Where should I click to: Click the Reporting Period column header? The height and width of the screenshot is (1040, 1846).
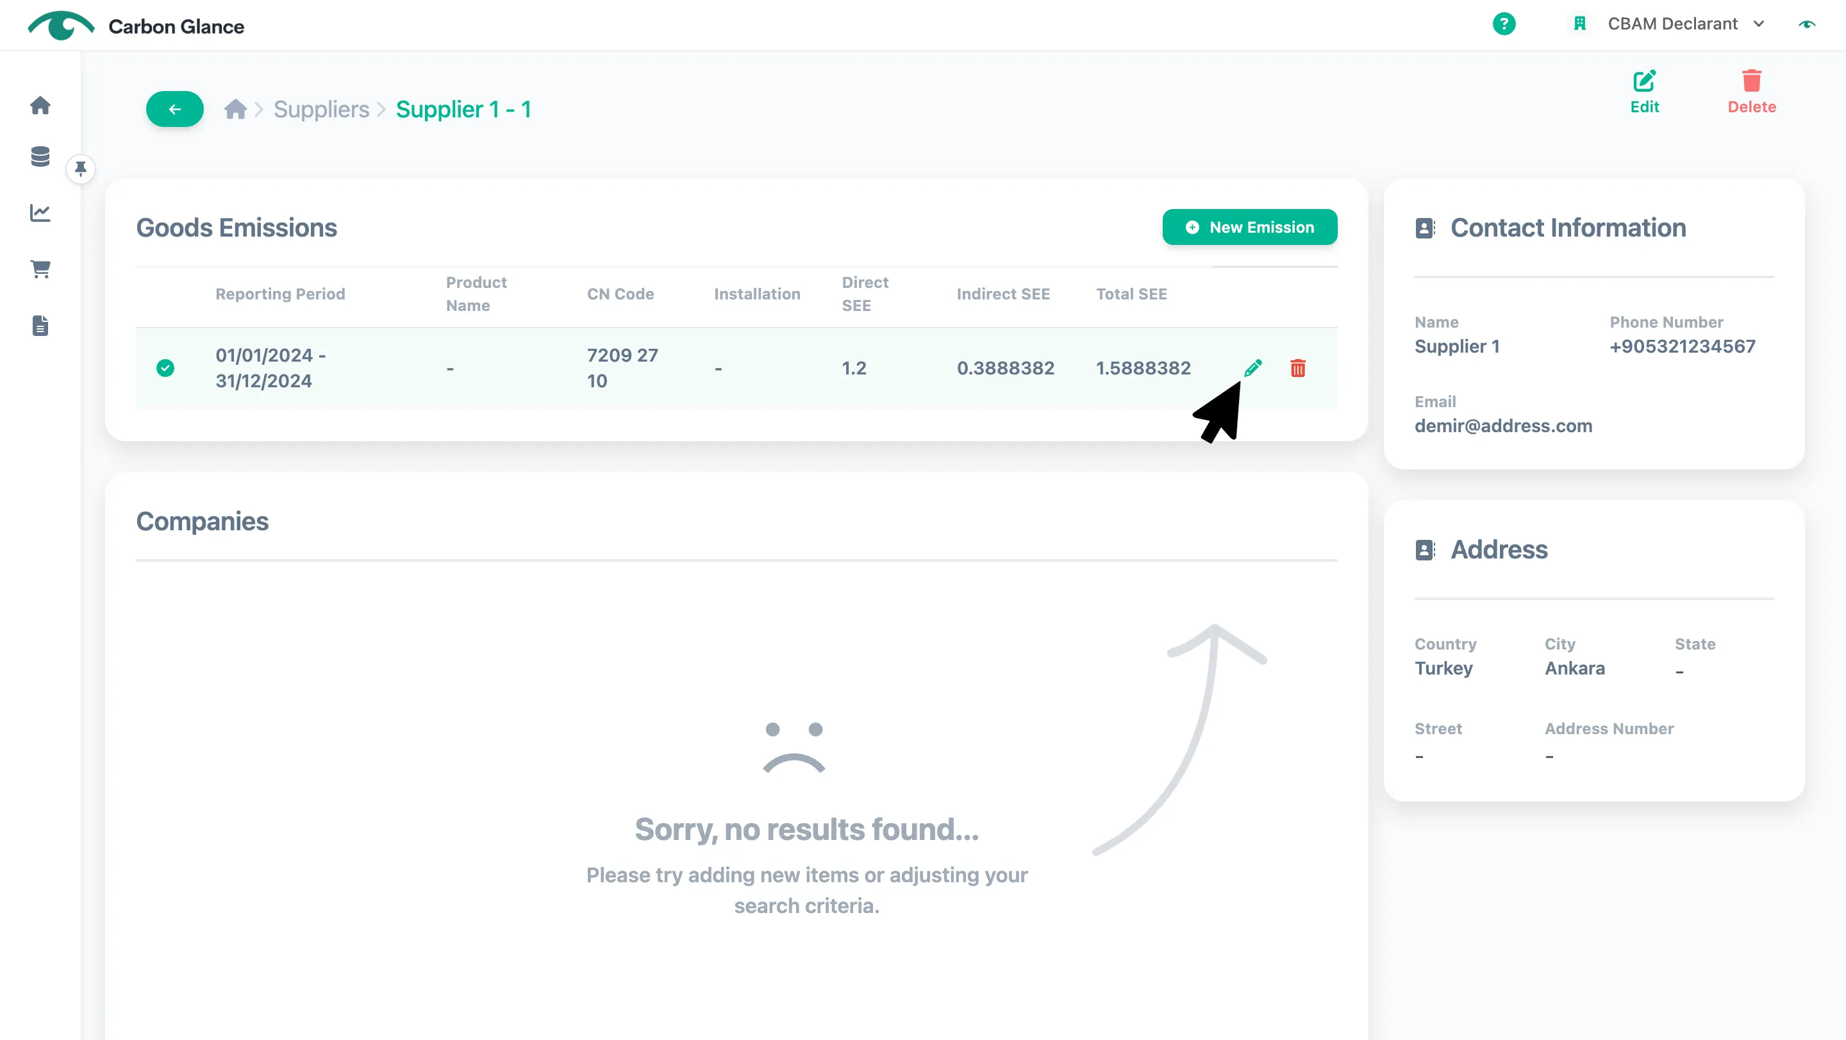coord(280,294)
